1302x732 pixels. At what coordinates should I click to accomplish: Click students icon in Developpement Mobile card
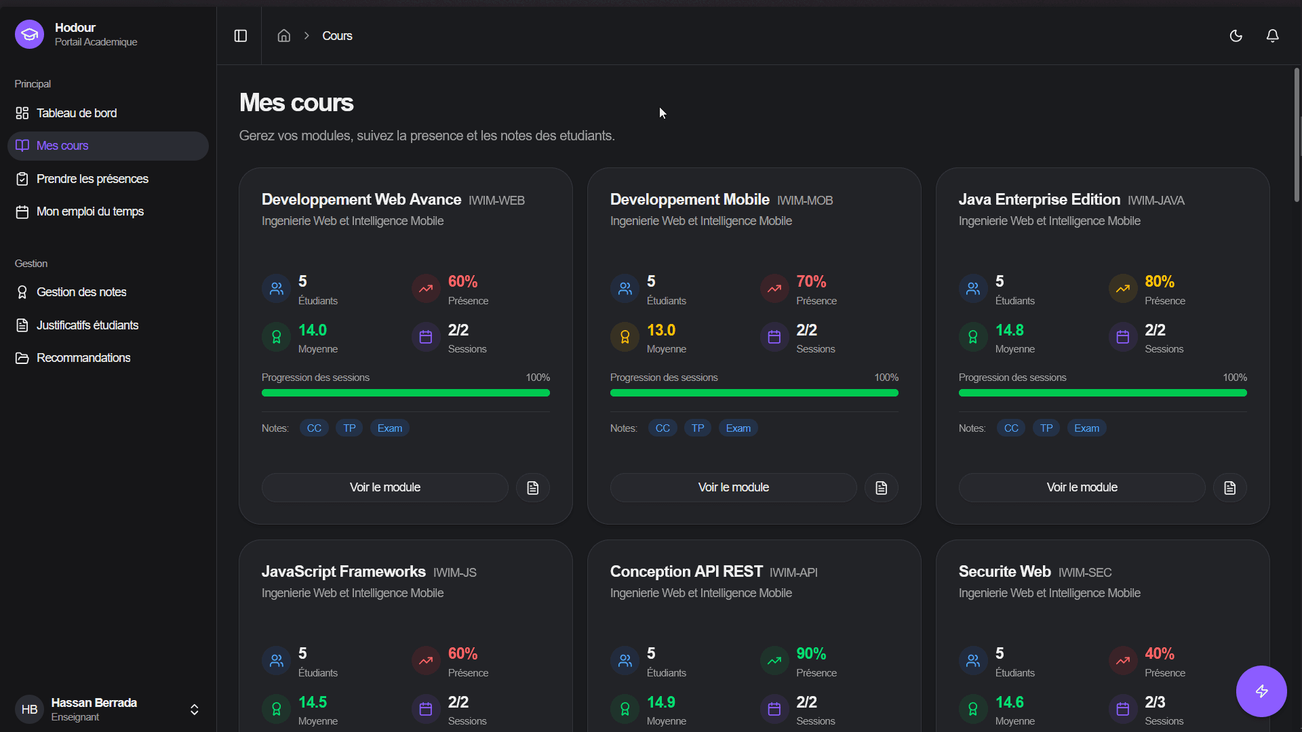[x=625, y=289]
